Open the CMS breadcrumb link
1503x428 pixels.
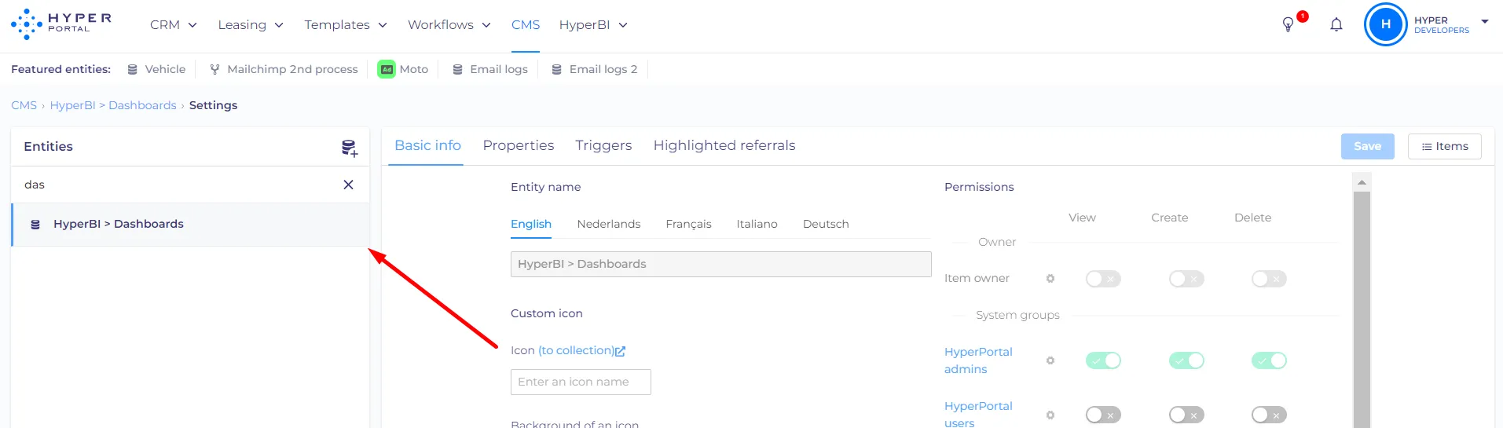24,105
